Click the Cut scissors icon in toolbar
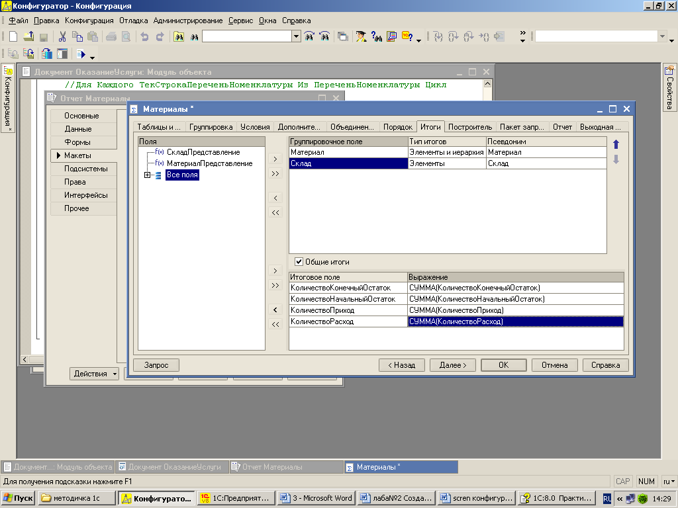678x508 pixels. tap(62, 37)
